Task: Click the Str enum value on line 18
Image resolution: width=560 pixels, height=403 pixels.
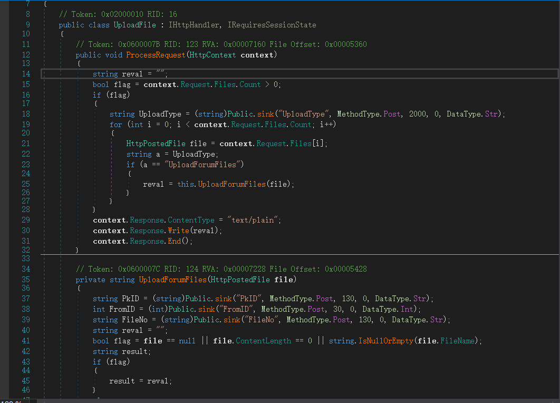Action: click(x=491, y=114)
